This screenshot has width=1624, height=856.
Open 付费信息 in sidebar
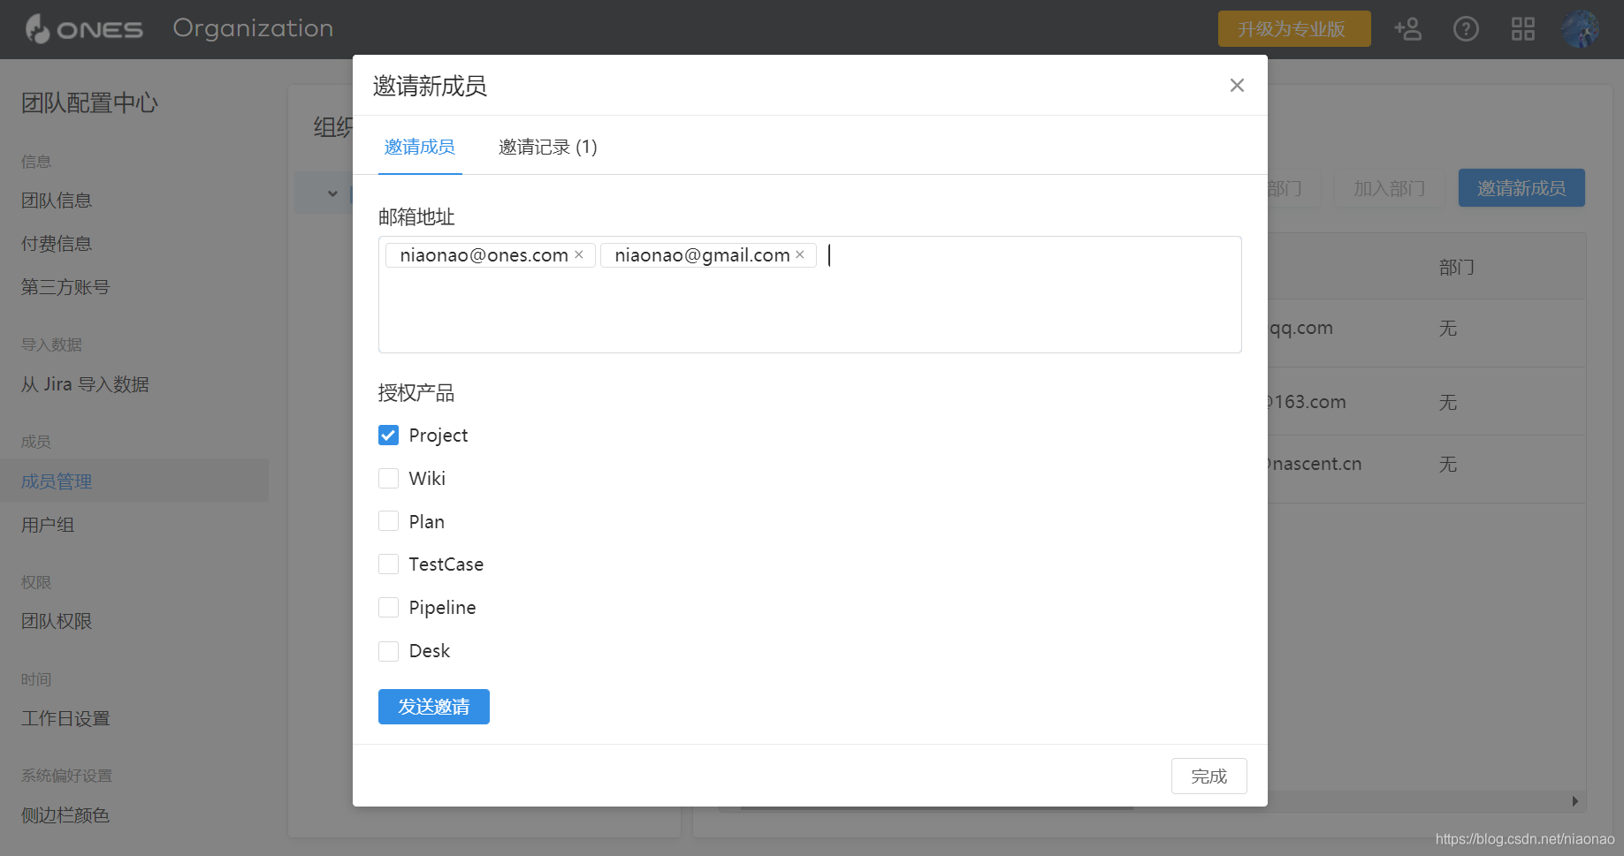pyautogui.click(x=57, y=244)
